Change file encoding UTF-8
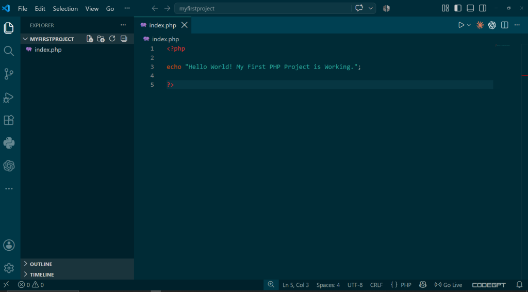This screenshot has width=528, height=292. [x=355, y=285]
